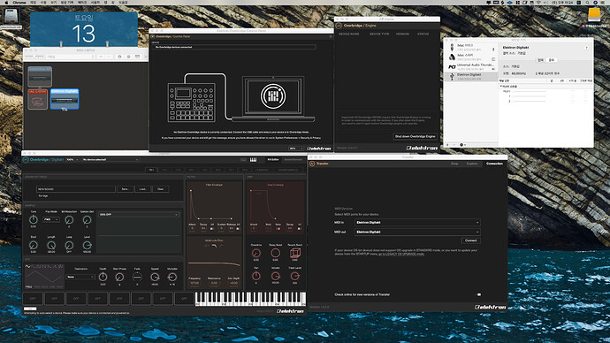Click the Track Level knob
The width and height of the screenshot is (610, 343).
(x=295, y=276)
